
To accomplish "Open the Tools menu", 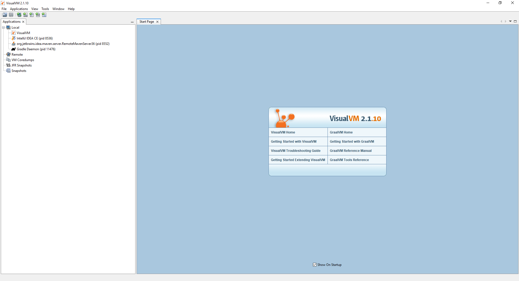I will (45, 9).
